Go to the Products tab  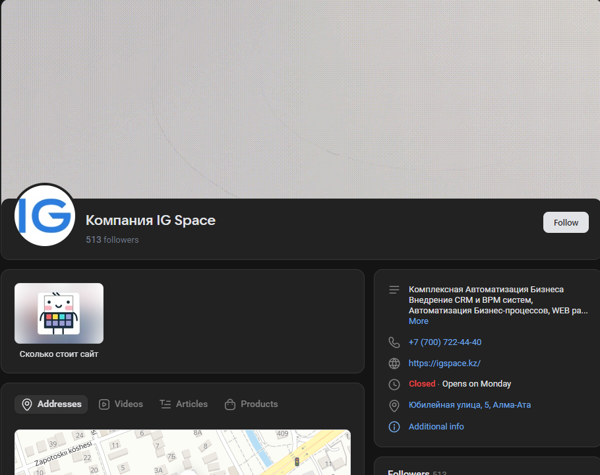tap(251, 404)
